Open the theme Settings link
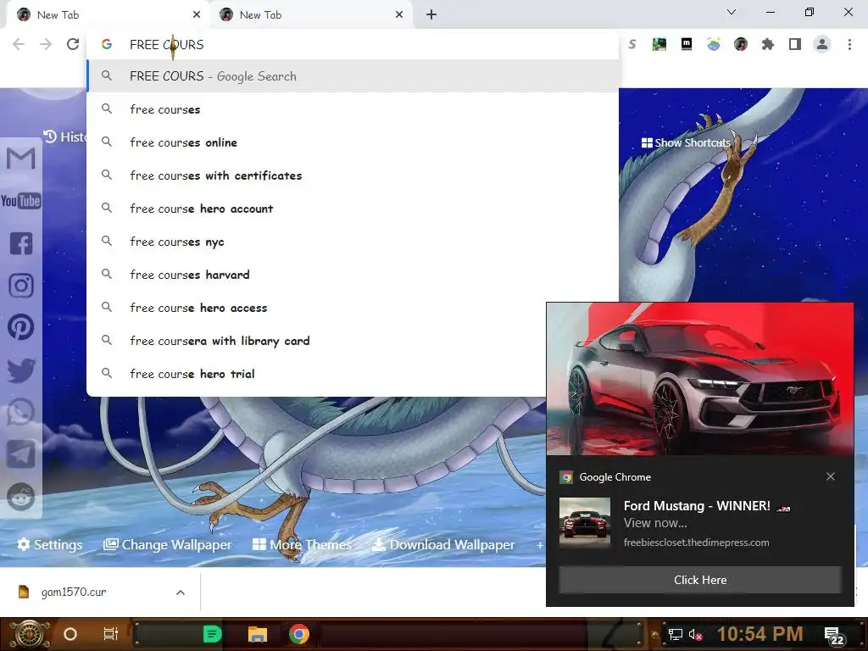Screen dimensions: 868x651 [x=50, y=545]
